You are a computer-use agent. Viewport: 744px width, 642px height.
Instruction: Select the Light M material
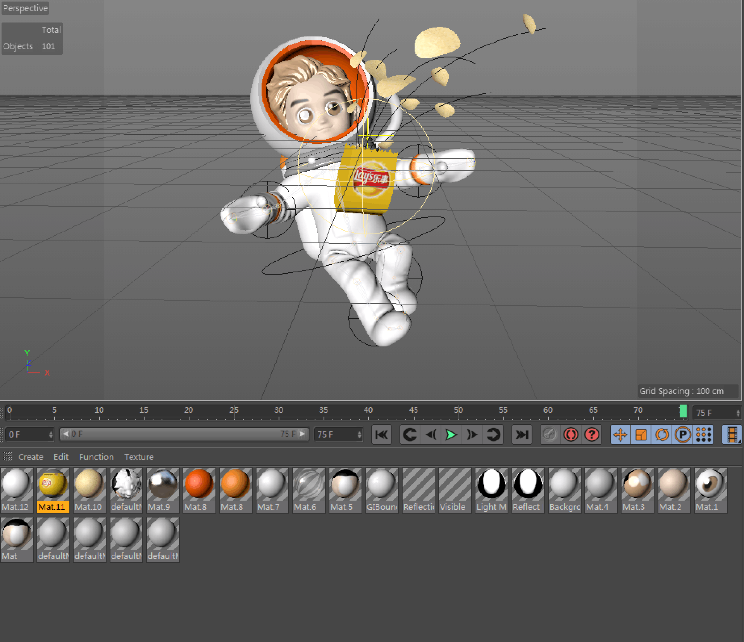491,490
